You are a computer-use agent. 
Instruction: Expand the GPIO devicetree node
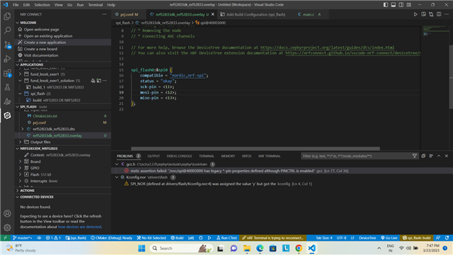click(21, 168)
